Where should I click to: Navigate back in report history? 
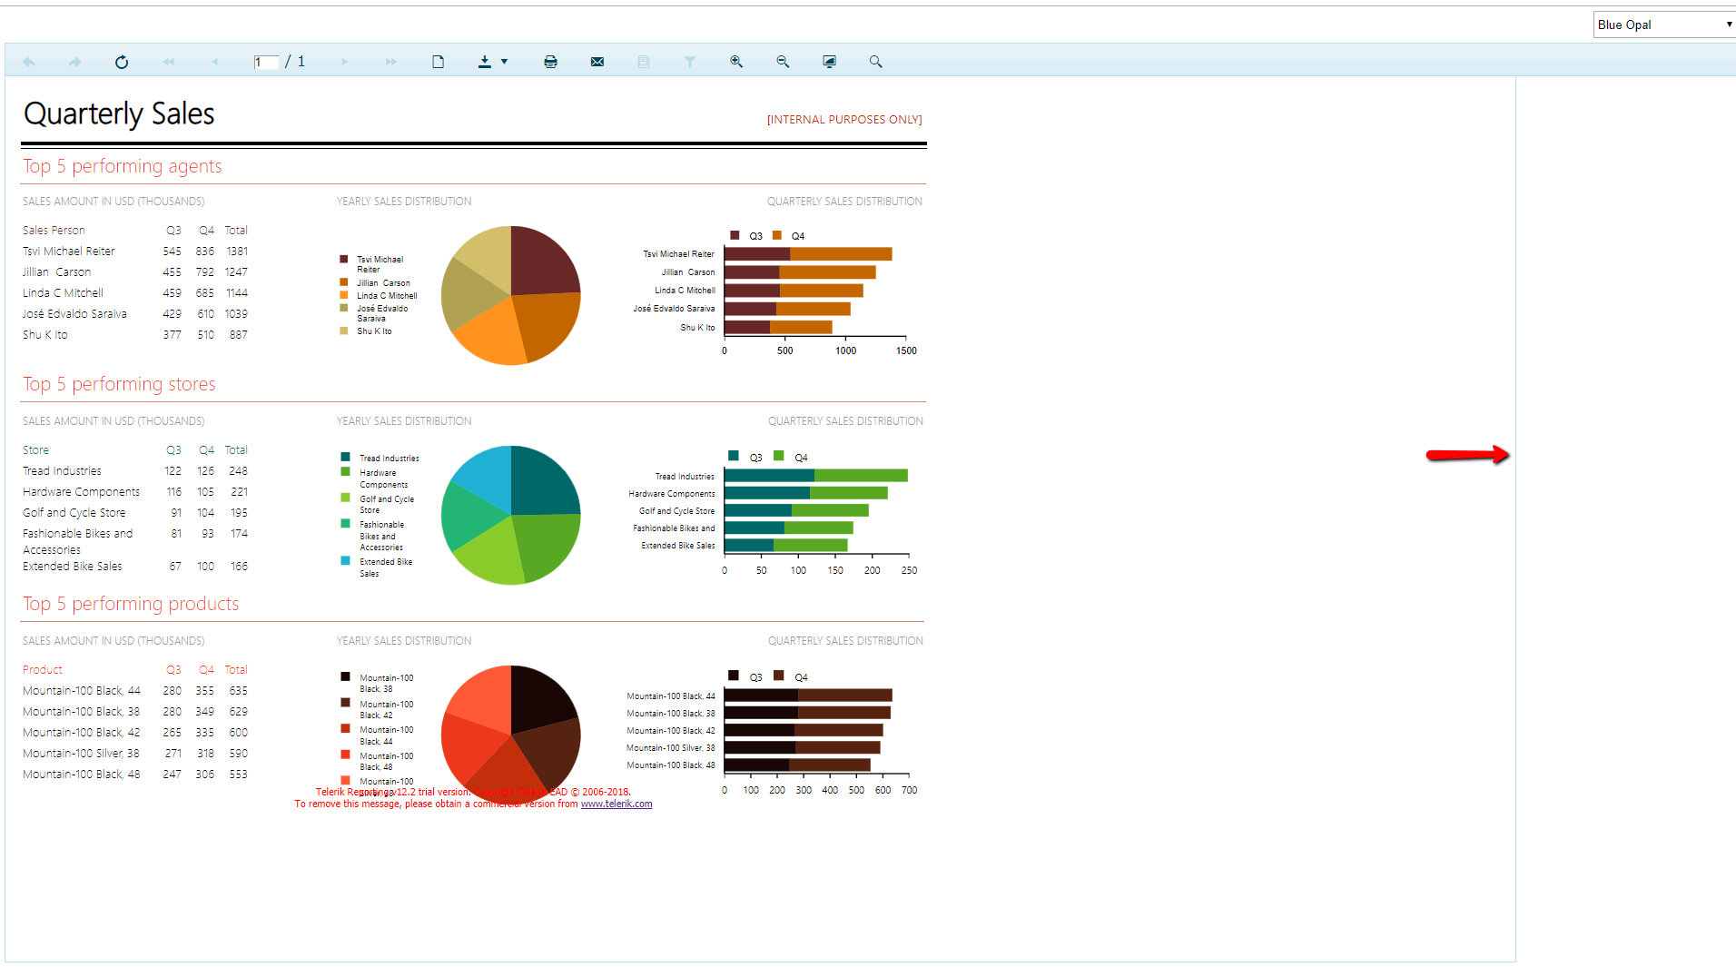[x=29, y=62]
